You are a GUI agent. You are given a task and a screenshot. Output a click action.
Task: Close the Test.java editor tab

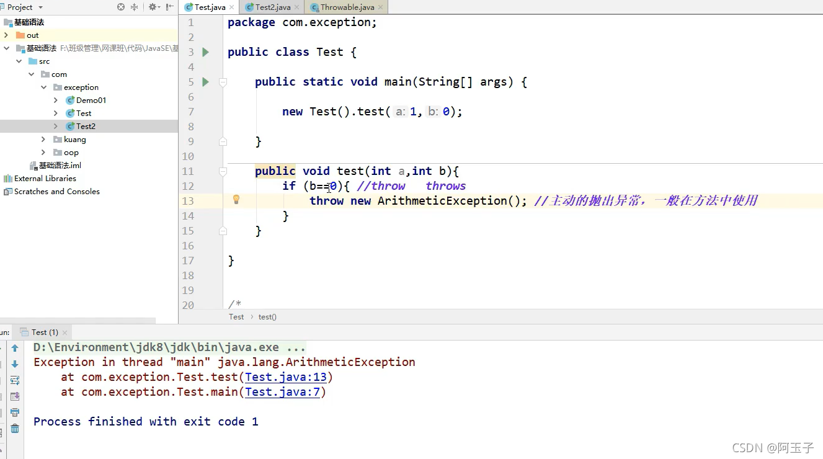point(232,7)
